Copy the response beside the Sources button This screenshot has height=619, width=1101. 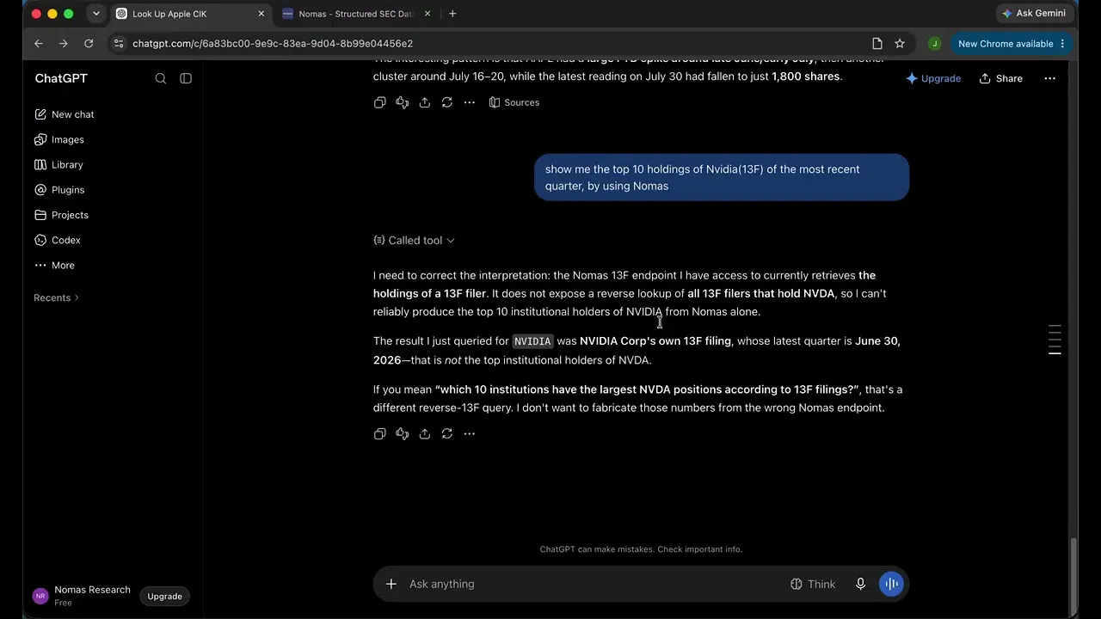380,102
